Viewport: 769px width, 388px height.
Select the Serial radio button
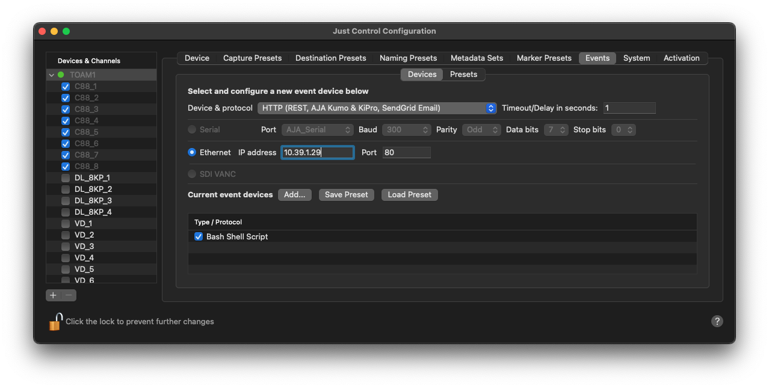(x=192, y=130)
